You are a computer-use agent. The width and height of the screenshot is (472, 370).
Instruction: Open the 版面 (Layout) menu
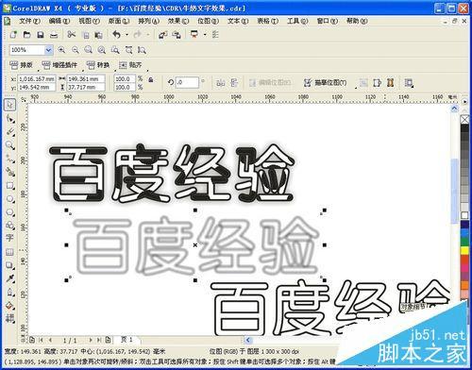pos(119,21)
